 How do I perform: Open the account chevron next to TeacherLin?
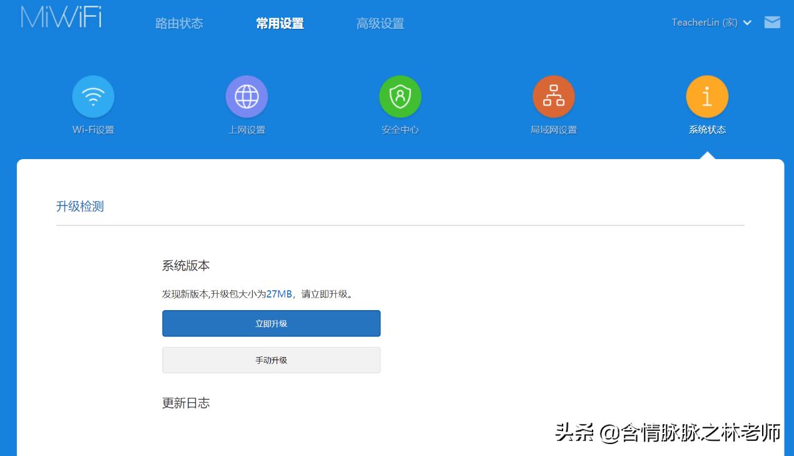pyautogui.click(x=748, y=23)
